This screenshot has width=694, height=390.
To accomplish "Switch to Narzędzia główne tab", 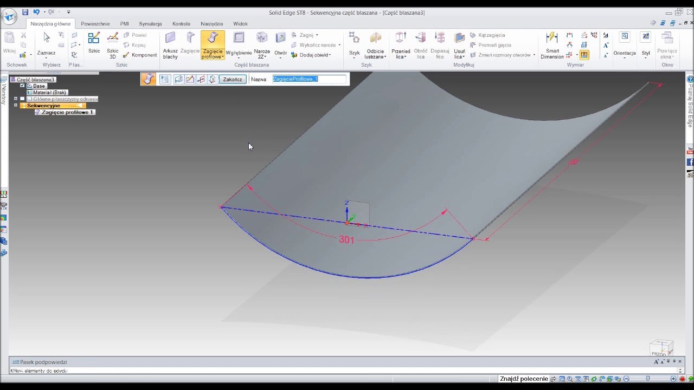I will coord(50,24).
